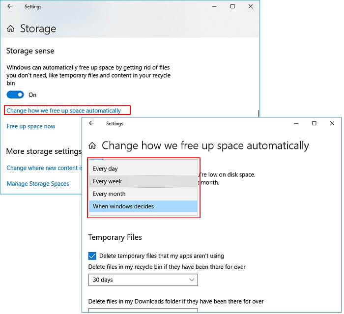Click home icon next to Storage heading
The image size is (344, 314).
(x=10, y=29)
